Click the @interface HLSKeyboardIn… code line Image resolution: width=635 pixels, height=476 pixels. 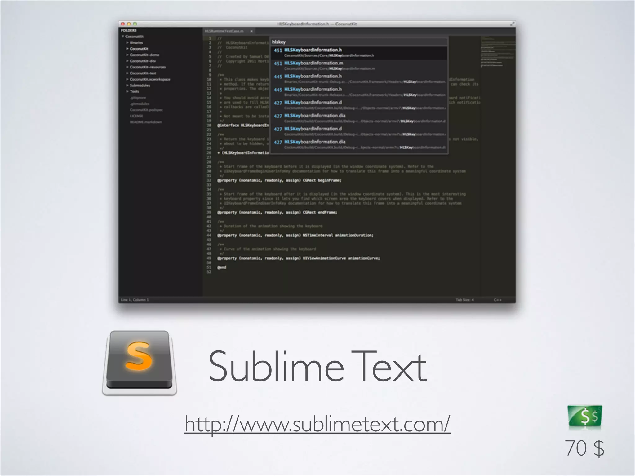pos(243,126)
